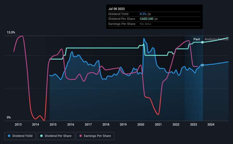This screenshot has width=233, height=144.
Task: Click the 0% y-axis label
Action: [9, 118]
